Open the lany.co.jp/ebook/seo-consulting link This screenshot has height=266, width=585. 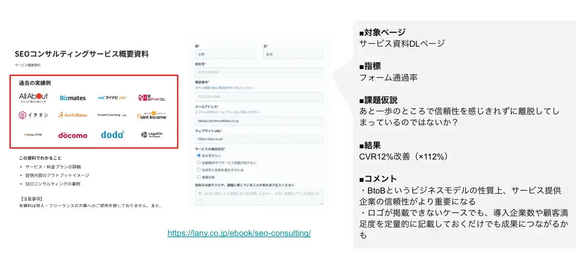239,233
